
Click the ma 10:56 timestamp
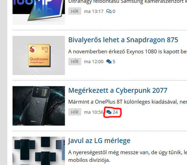93,112
